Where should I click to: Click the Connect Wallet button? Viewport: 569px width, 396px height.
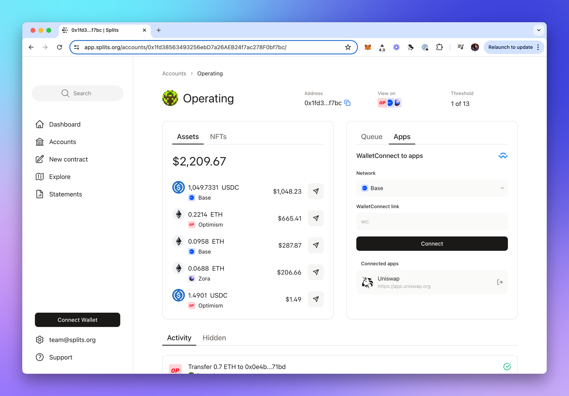tap(77, 320)
